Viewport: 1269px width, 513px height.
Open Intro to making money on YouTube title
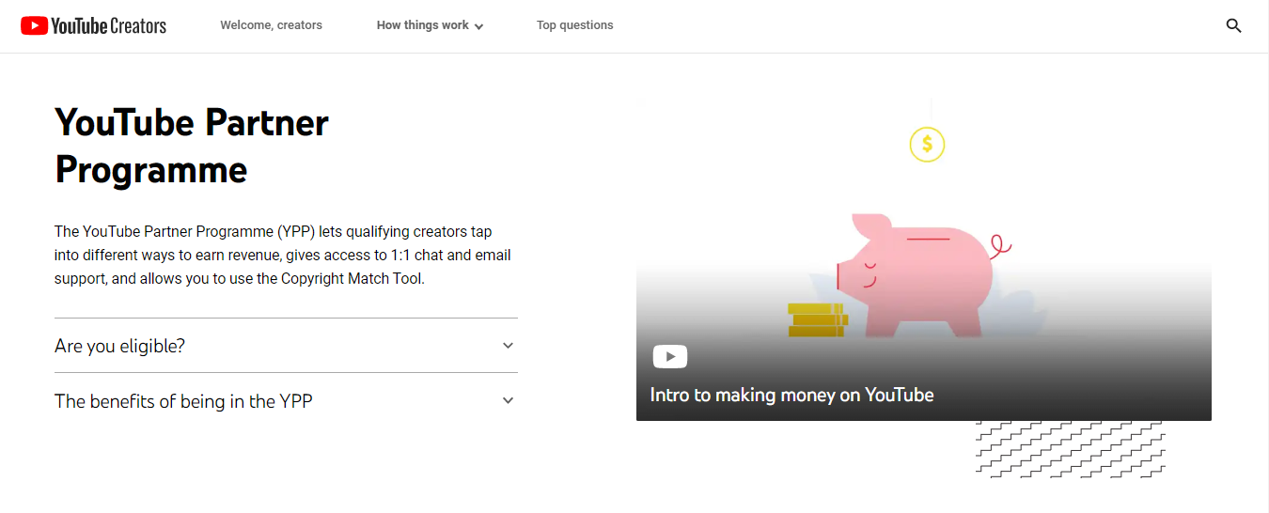(791, 395)
